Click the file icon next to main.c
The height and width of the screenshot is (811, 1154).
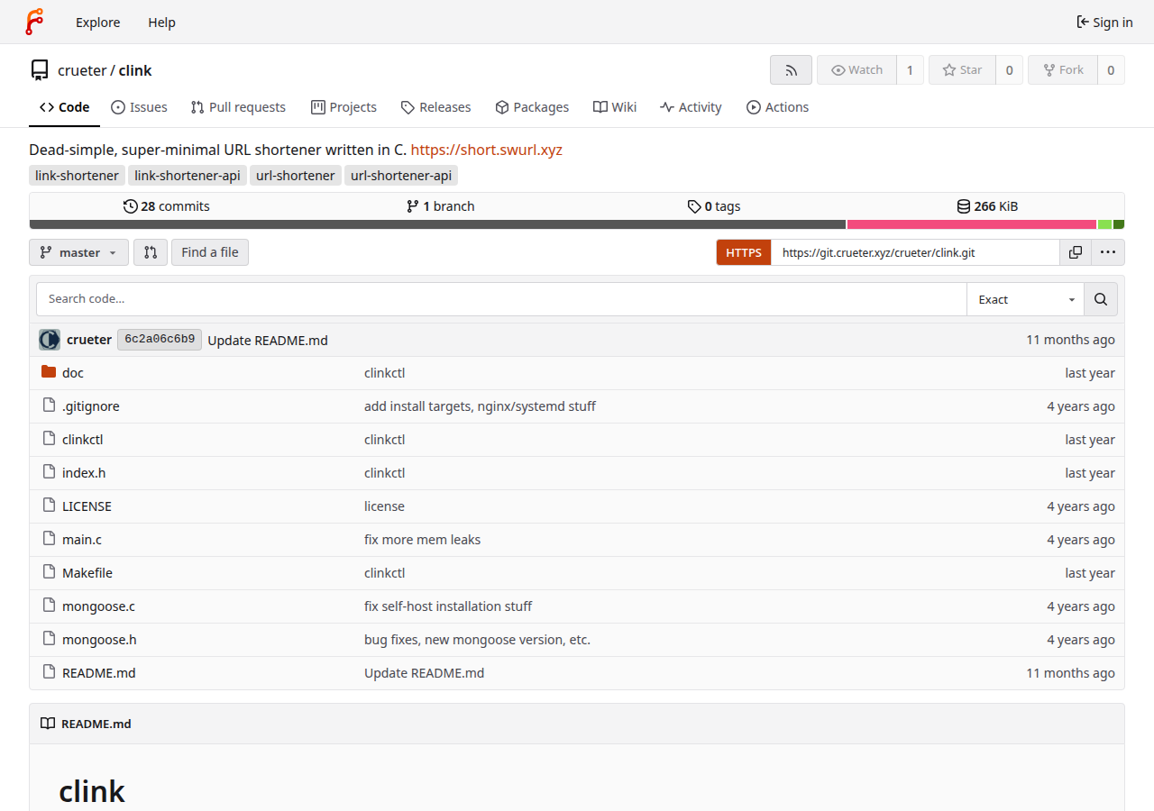[49, 539]
